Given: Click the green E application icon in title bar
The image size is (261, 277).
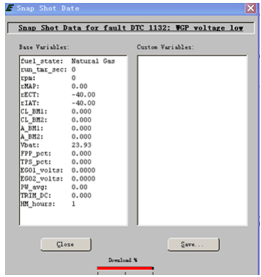Looking at the screenshot, I should (10, 8).
